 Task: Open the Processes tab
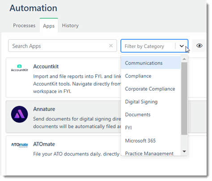coord(24,25)
